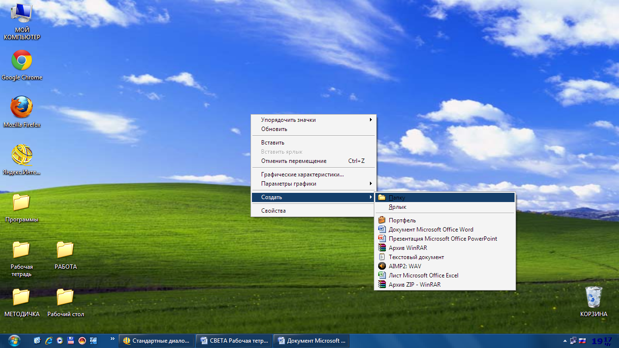Select the РАБОТА folder on desktop
The width and height of the screenshot is (619, 348).
click(65, 255)
